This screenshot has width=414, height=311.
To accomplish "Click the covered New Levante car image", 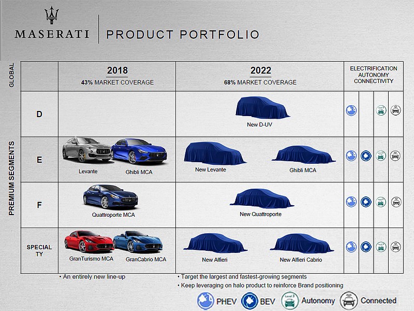I will (x=215, y=153).
